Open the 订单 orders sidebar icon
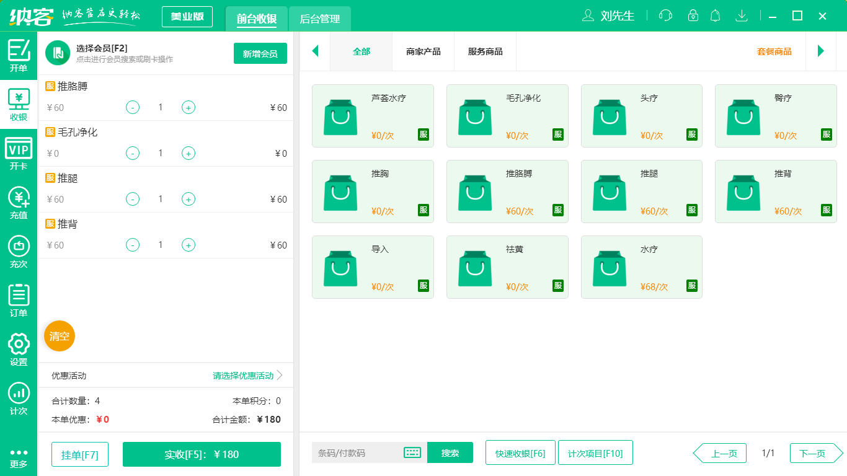Viewport: 847px width, 476px height. pyautogui.click(x=19, y=300)
